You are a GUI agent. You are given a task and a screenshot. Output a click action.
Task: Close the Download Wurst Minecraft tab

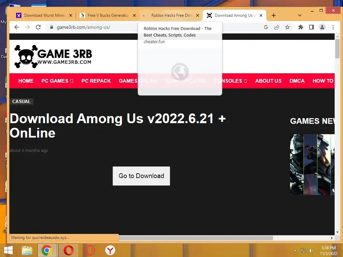pos(70,15)
